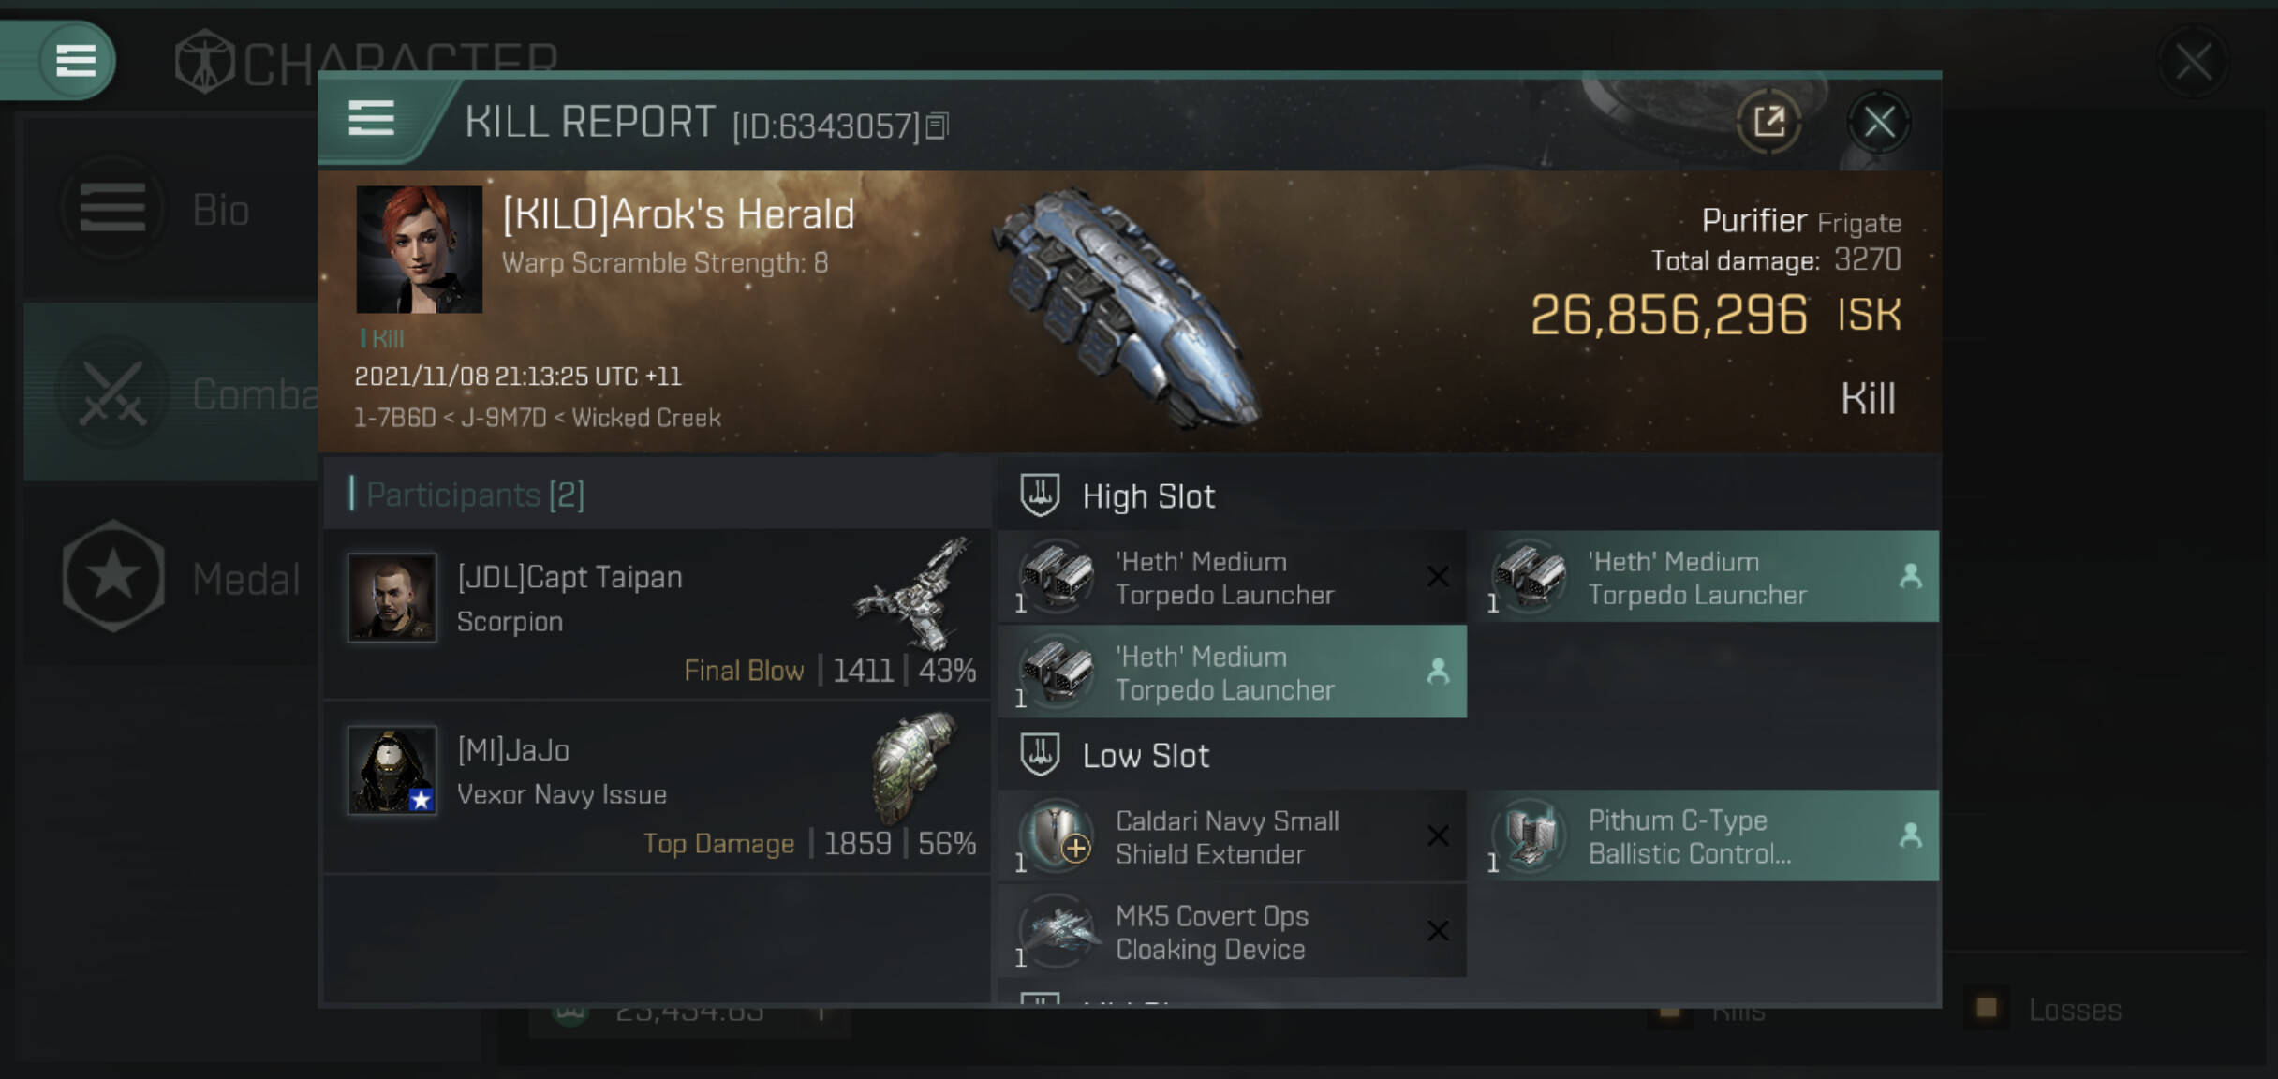Toggle the Losses filter checkbox
Image resolution: width=2278 pixels, height=1079 pixels.
1987,1008
